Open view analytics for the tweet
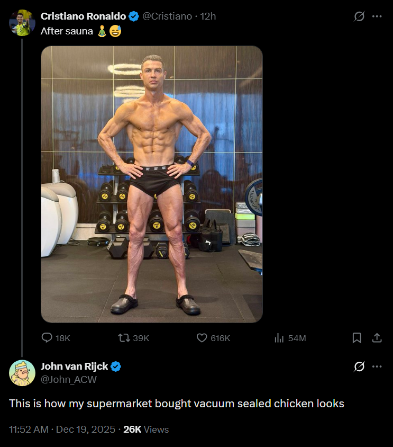Screen dimensions: 393x447 (279, 338)
